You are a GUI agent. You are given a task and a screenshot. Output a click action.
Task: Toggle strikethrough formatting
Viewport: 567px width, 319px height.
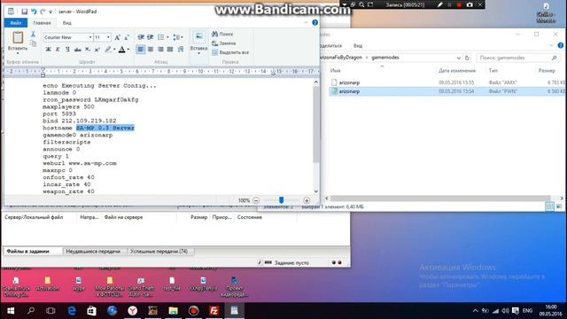pos(77,50)
